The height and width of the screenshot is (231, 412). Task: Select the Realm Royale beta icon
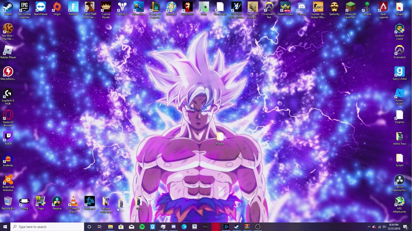[286, 9]
